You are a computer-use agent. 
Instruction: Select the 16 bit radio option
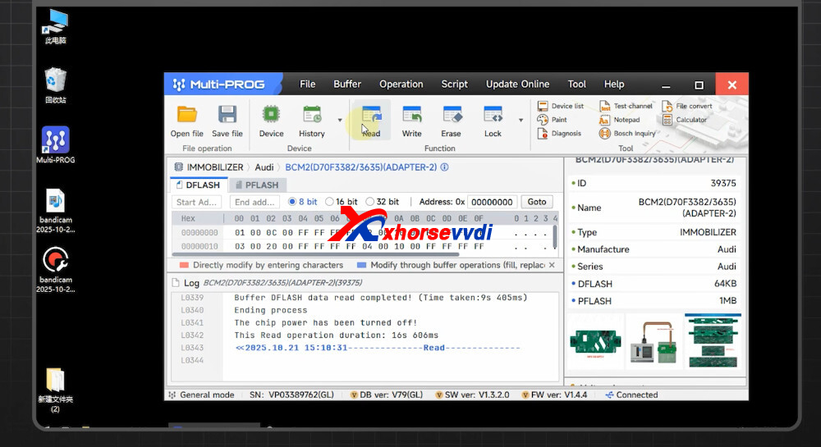tap(329, 202)
